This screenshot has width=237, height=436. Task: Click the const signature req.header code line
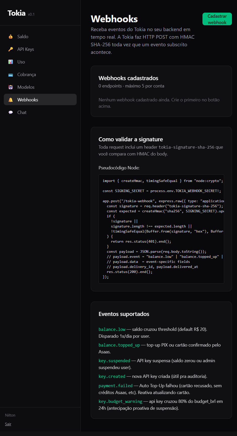(165, 206)
